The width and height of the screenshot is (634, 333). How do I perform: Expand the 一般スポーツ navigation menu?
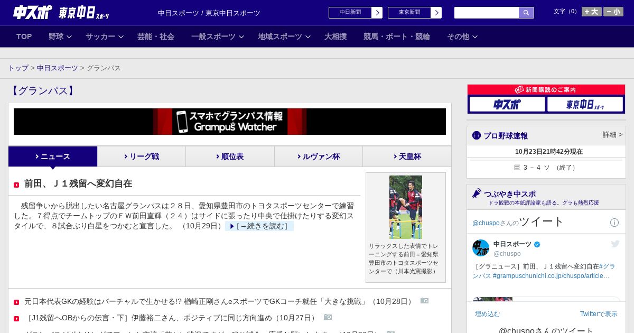tap(218, 36)
